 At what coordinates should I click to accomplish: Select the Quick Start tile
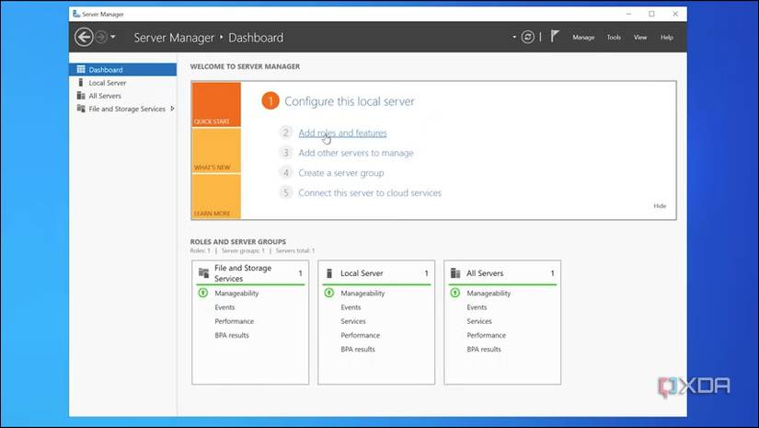(x=216, y=105)
